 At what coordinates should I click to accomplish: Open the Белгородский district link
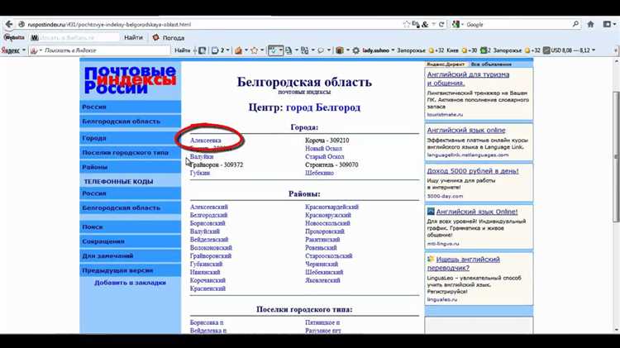coord(209,215)
